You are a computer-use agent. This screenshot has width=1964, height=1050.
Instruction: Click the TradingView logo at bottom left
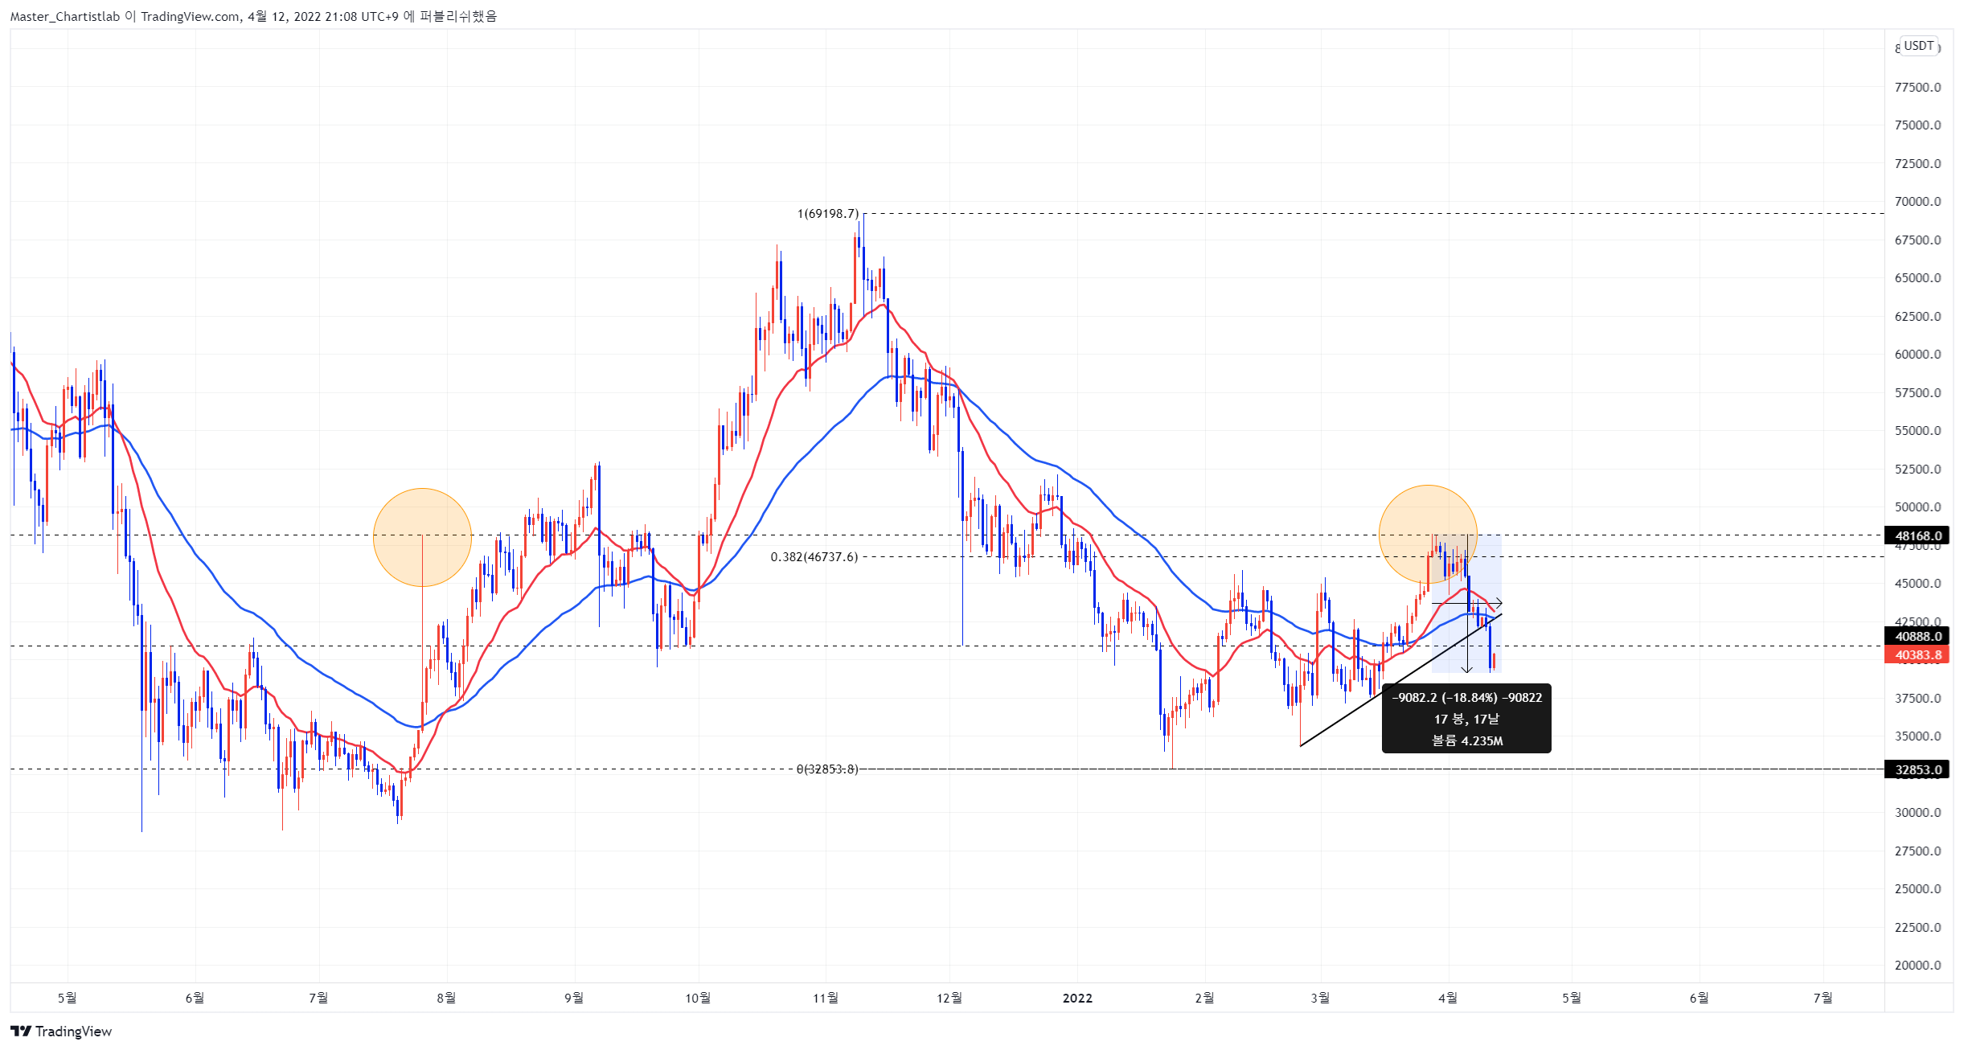[61, 1031]
